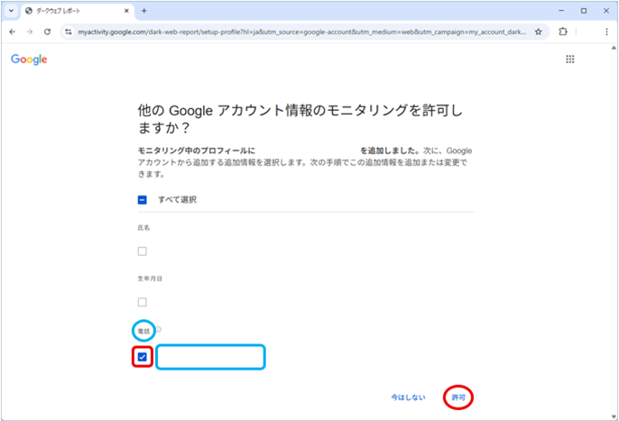Open the tab search dropdown arrow
This screenshot has height=421, width=619.
coord(11,11)
